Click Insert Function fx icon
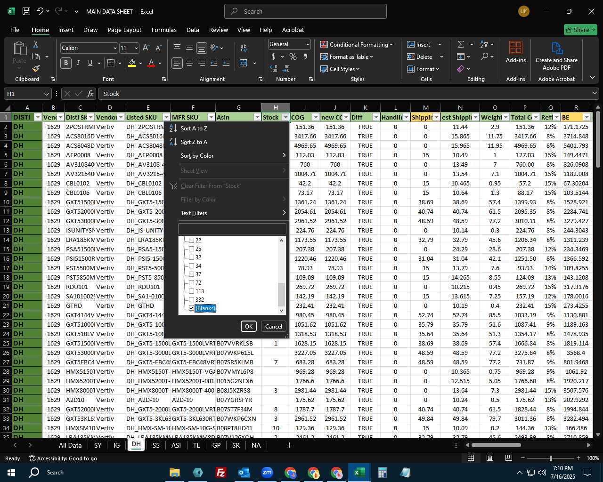 click(x=90, y=94)
